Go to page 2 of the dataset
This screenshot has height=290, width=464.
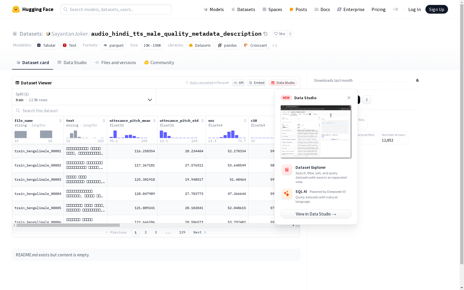146,232
